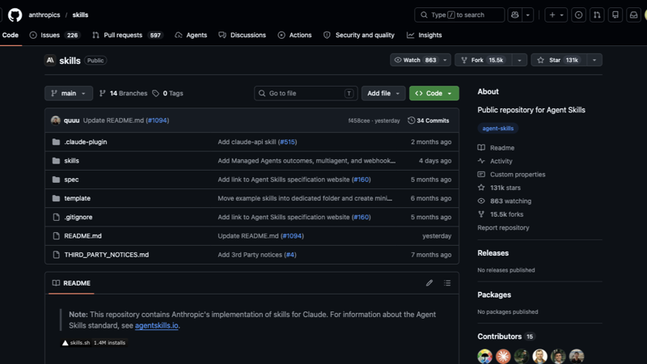
Task: View 0 Tags link
Action: (167, 93)
